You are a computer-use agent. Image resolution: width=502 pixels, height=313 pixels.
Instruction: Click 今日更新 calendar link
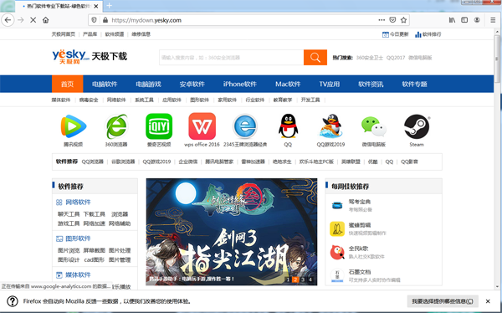[x=396, y=34]
